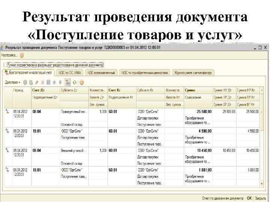The image size is (270, 202).
Task: Switch to the НДС предъявленный tab
Action: (101, 73)
